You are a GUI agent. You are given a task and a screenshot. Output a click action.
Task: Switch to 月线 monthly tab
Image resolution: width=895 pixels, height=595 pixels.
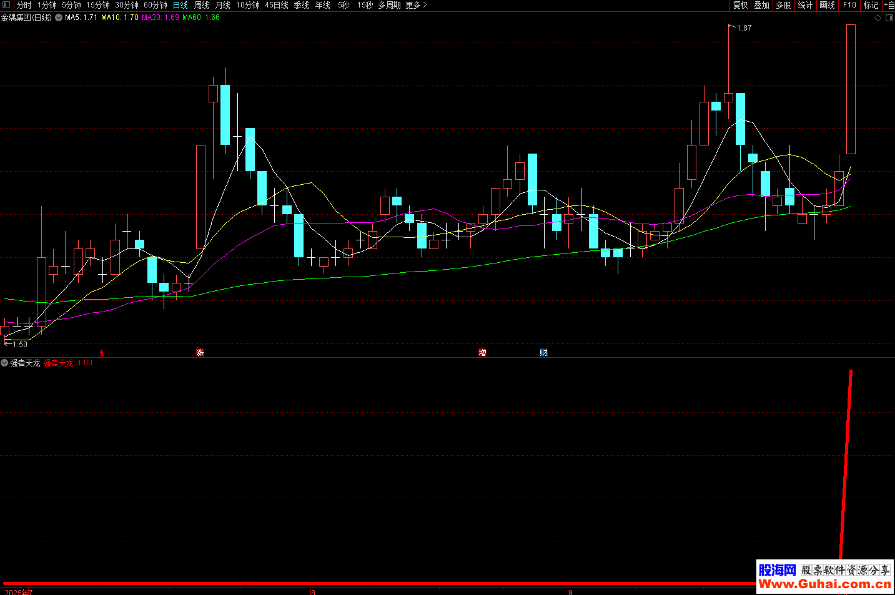coord(222,5)
